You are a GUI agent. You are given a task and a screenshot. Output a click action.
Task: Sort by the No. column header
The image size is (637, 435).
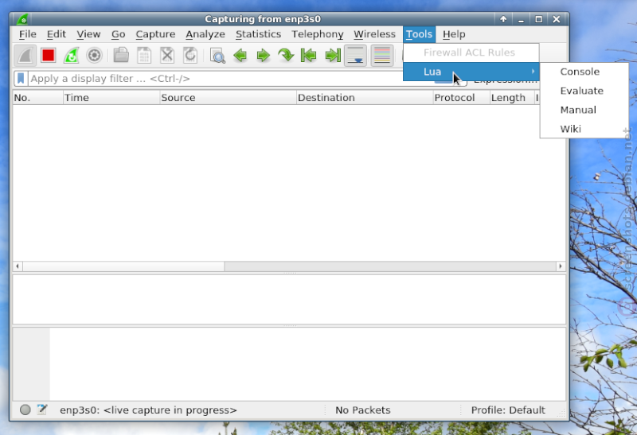point(37,97)
